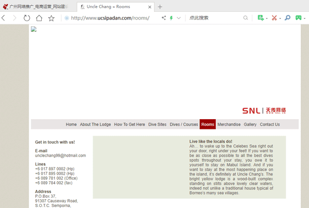Open the Dive Sites menu item
Screen dimensions: 309x208
(157, 124)
